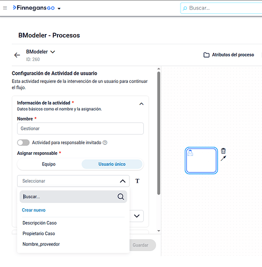Select the user activity node on canvas
The height and width of the screenshot is (267, 262).
coord(201,160)
